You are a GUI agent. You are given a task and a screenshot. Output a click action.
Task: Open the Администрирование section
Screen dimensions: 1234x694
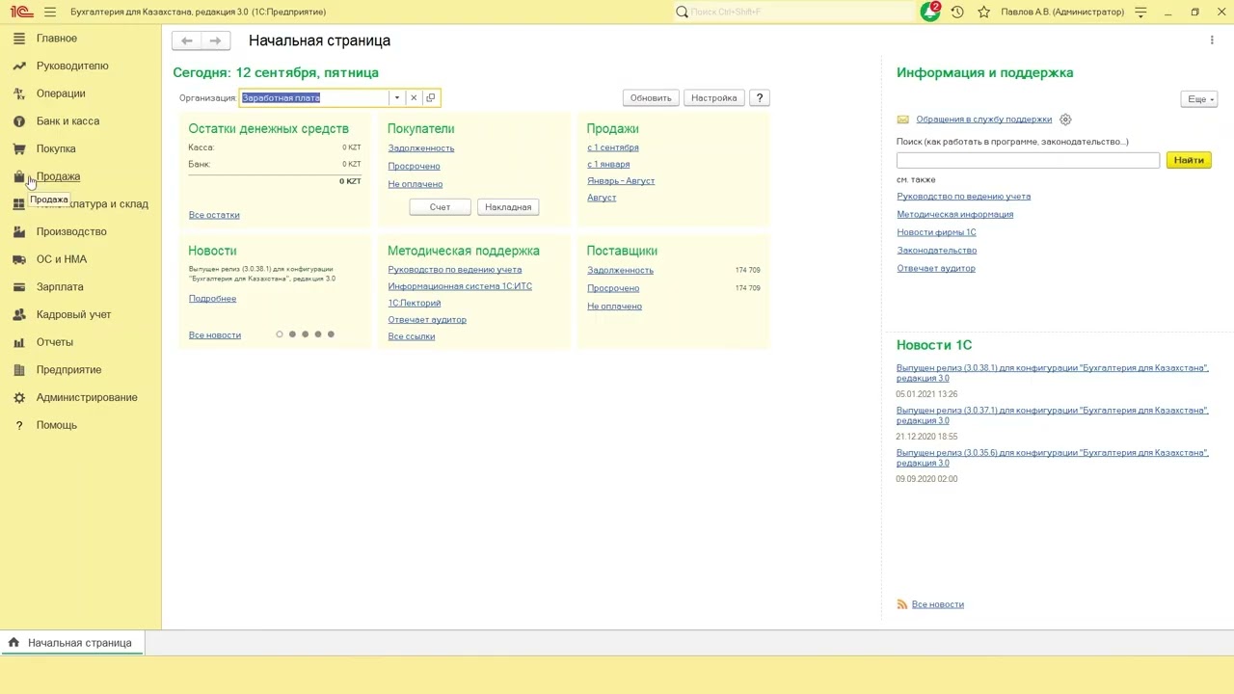pos(87,397)
